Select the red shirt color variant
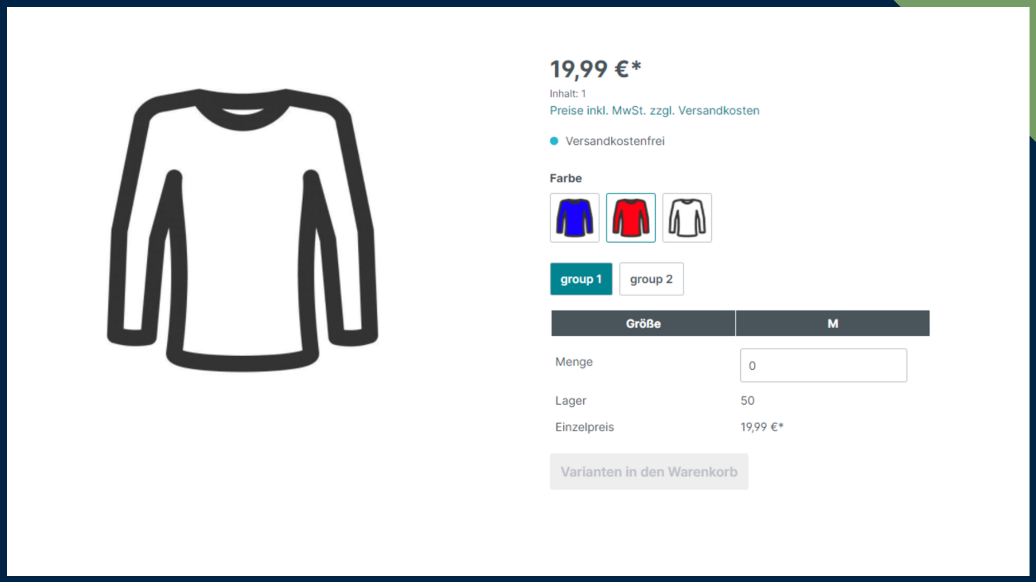 [631, 218]
